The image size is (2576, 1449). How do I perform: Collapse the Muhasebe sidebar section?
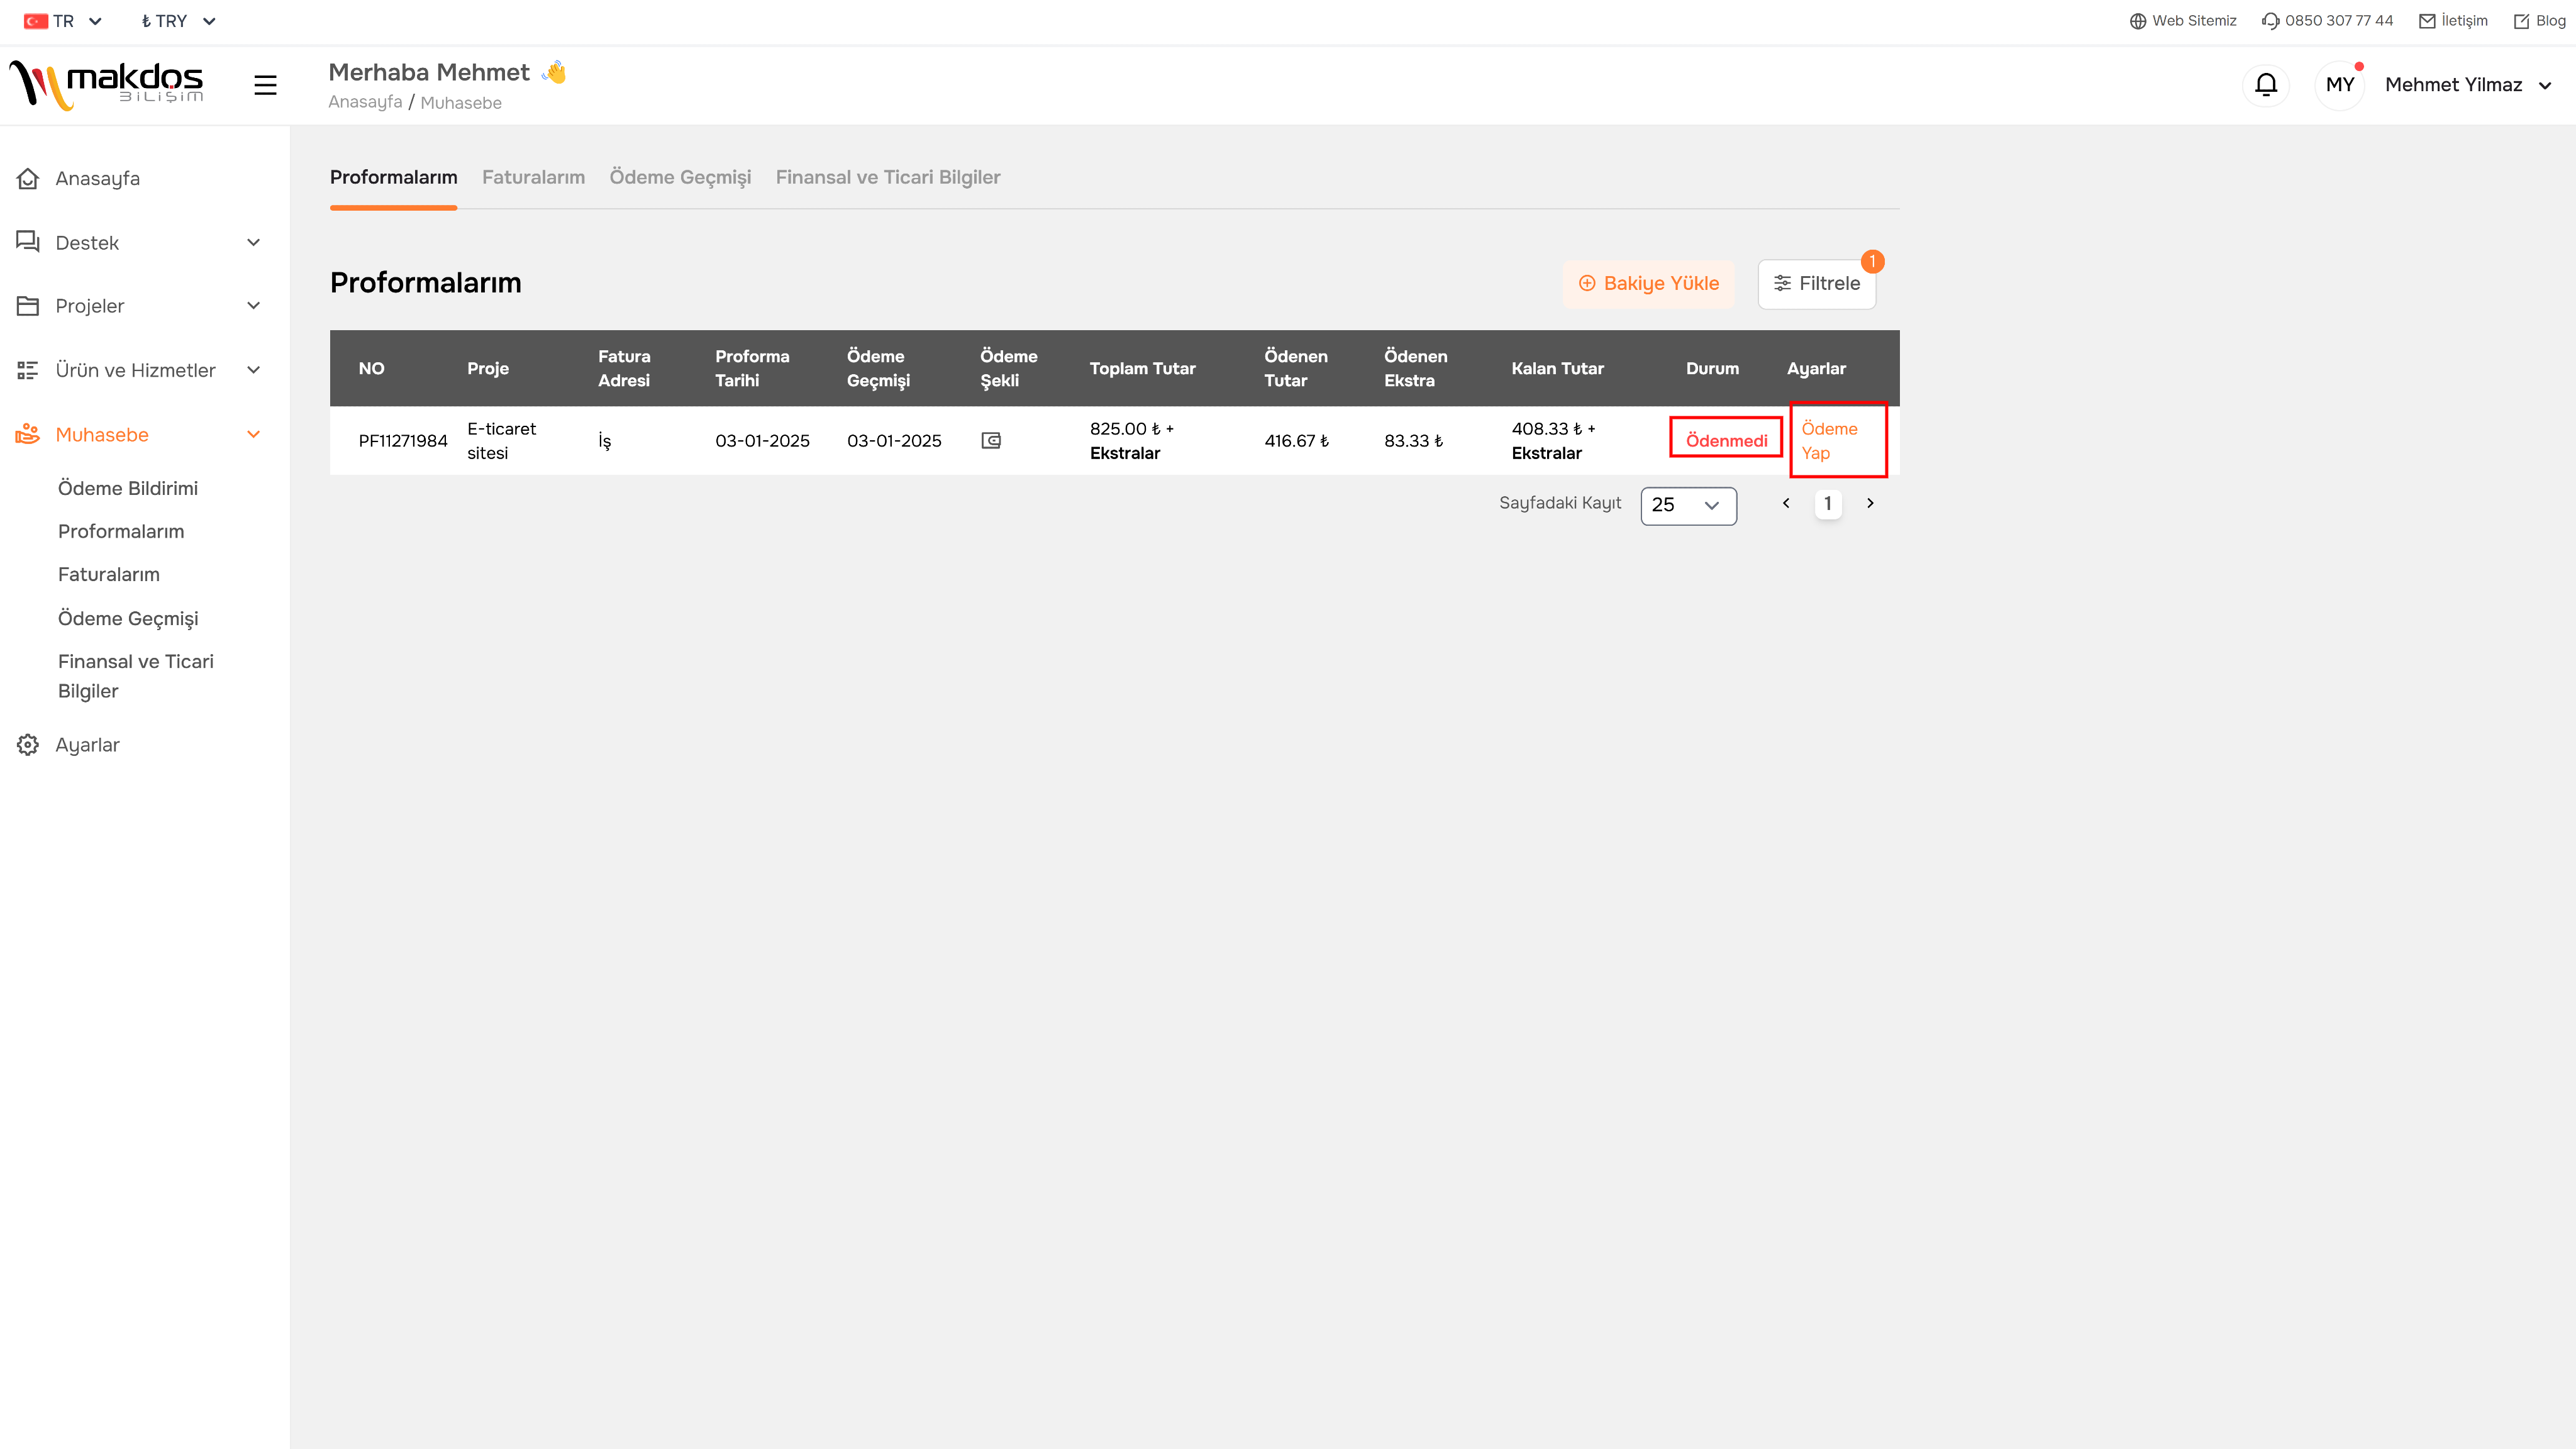[253, 434]
